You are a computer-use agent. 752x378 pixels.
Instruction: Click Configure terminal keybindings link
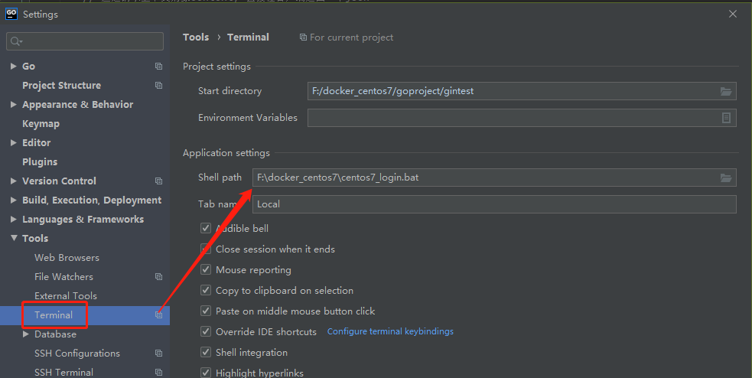390,331
